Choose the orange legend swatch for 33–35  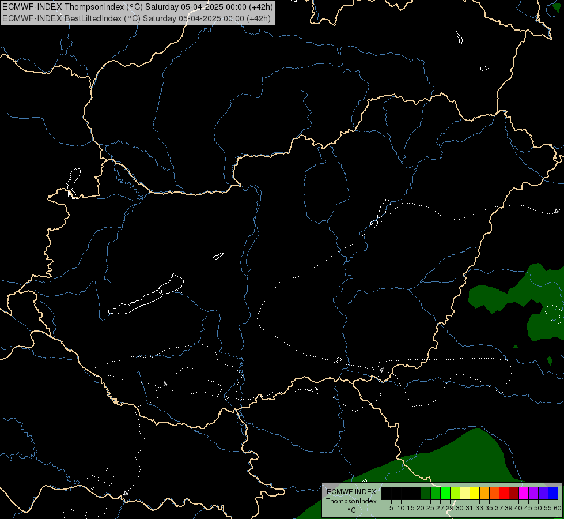tap(484, 493)
